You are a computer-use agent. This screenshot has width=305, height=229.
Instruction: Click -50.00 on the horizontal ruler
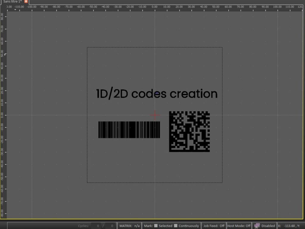coord(93,7)
